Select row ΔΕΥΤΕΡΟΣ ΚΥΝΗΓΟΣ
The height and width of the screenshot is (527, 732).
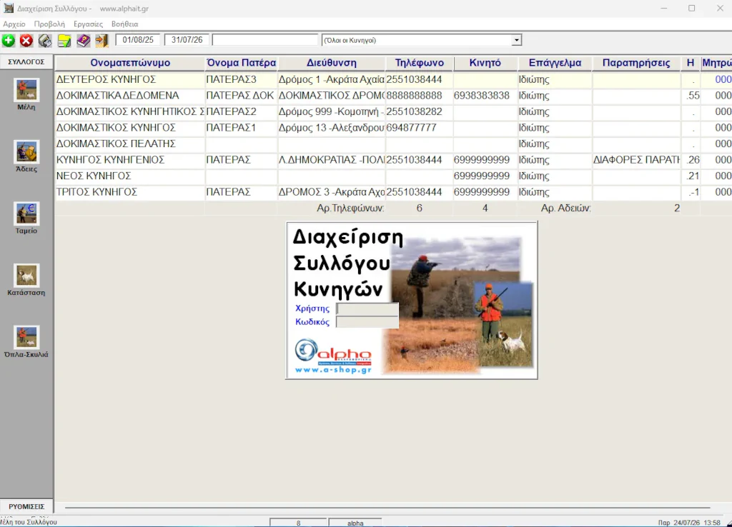pyautogui.click(x=394, y=80)
